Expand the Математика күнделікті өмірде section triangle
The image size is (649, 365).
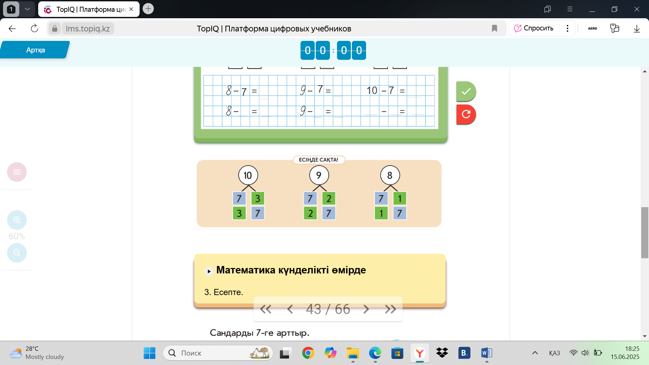tap(209, 271)
